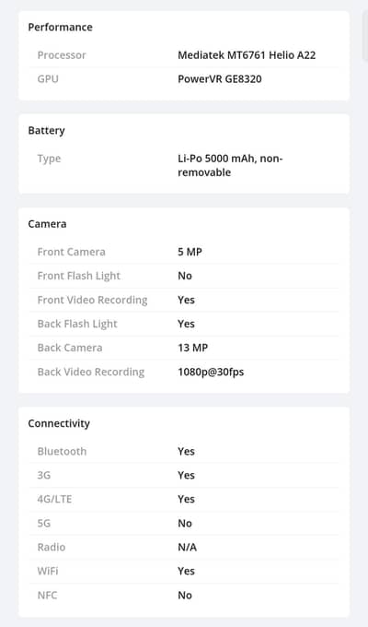This screenshot has width=368, height=627.
Task: Select the 4G/LTE row label
Action: click(54, 499)
